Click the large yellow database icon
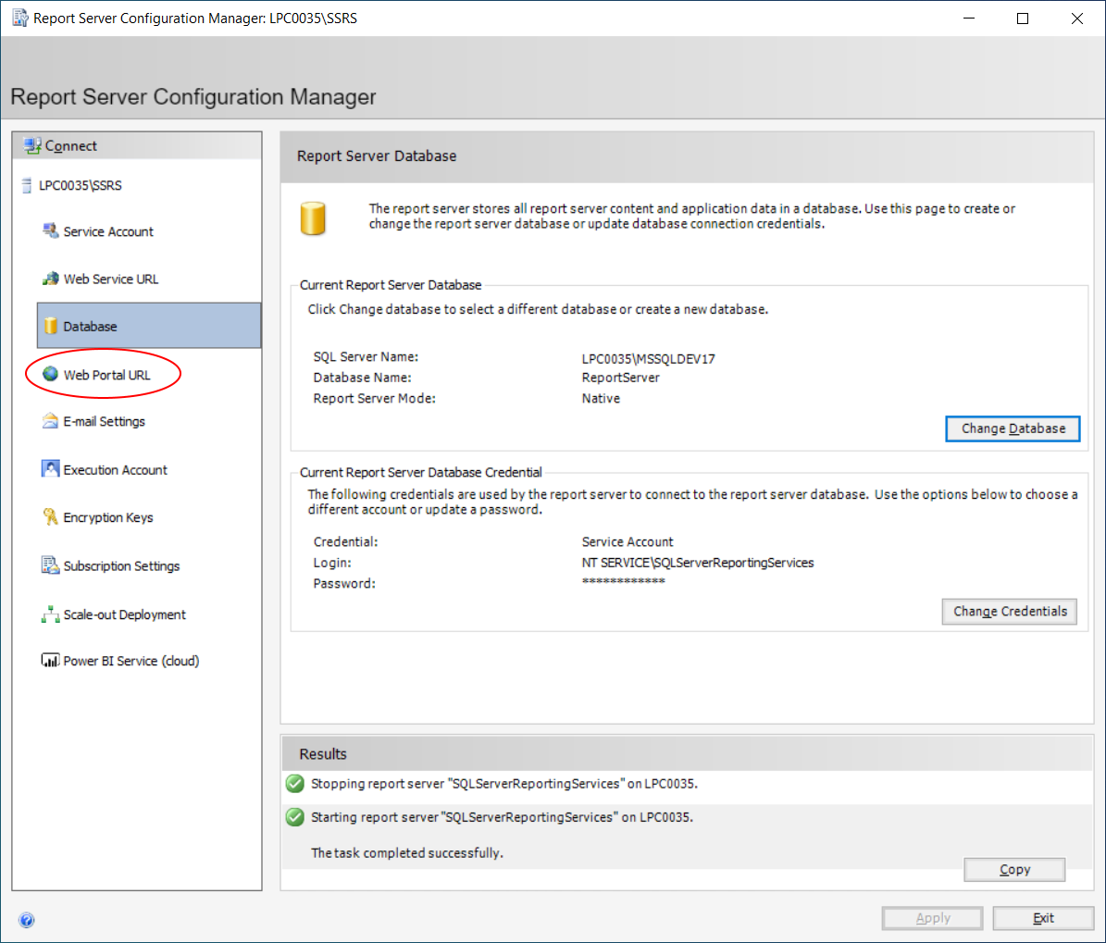This screenshot has height=943, width=1106. click(313, 218)
